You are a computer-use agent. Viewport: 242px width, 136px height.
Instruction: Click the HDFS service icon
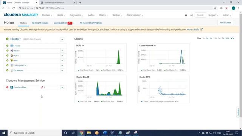click(x=12, y=56)
